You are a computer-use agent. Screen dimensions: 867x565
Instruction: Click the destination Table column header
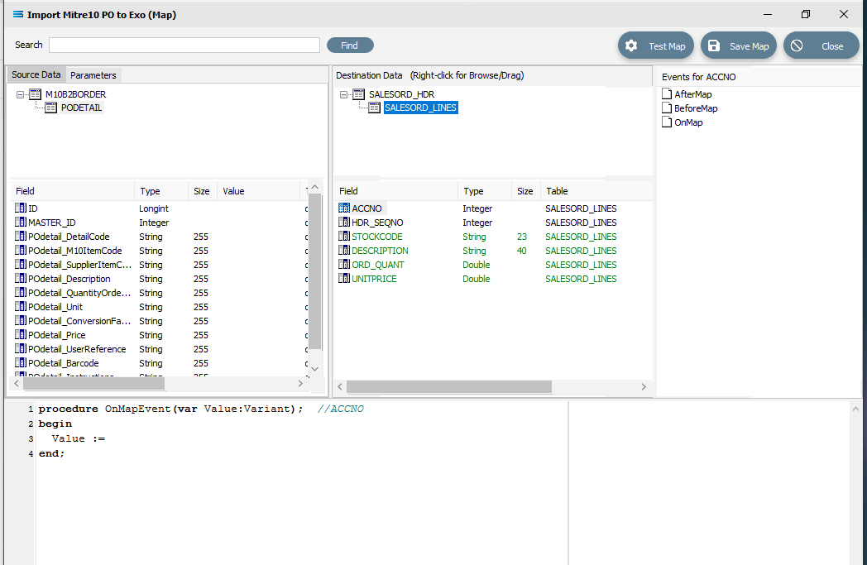pos(596,191)
